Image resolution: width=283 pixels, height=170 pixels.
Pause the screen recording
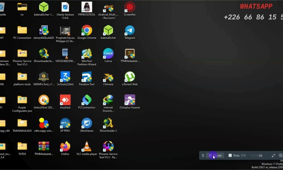click(215, 156)
